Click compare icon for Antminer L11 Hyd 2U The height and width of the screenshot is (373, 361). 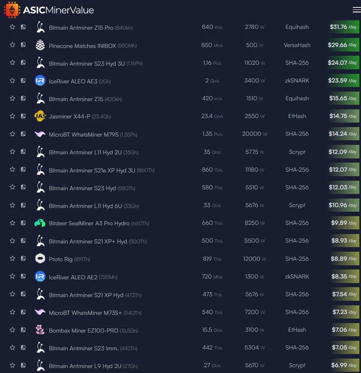click(23, 151)
